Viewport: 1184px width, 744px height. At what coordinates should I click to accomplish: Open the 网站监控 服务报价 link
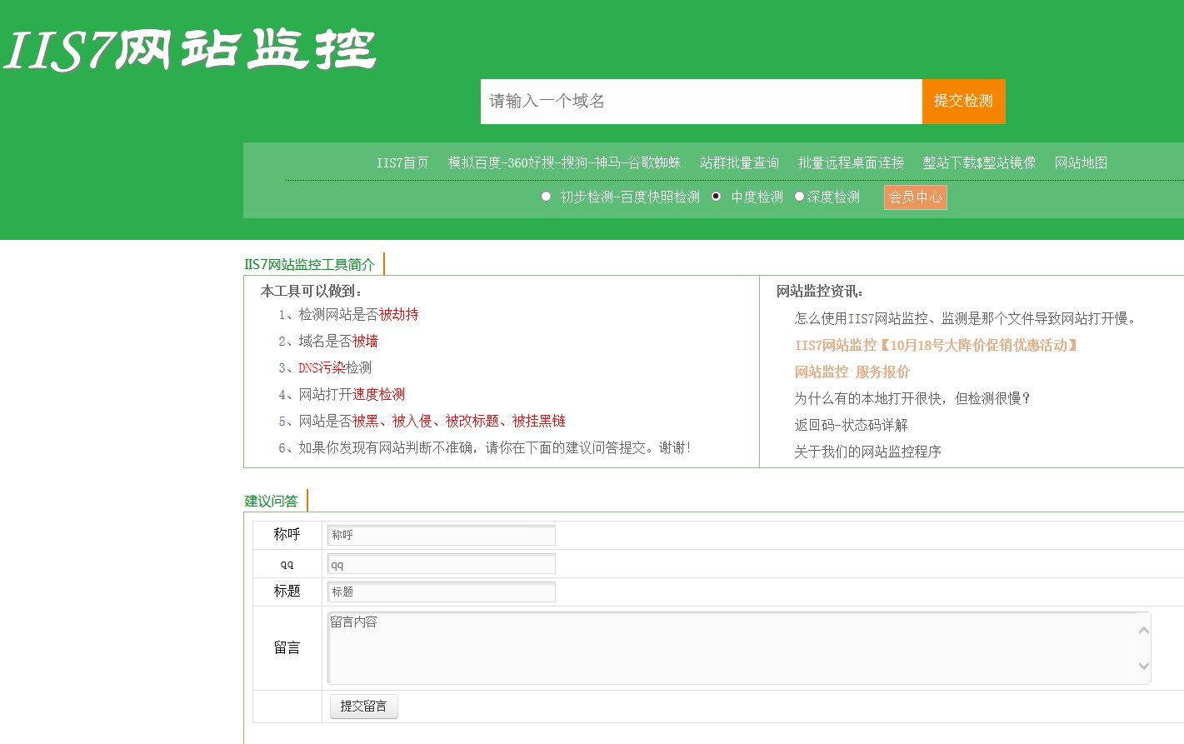pyautogui.click(x=852, y=372)
